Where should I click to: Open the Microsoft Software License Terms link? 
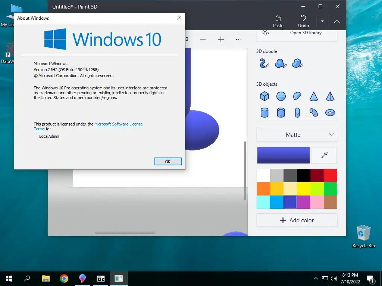coord(118,124)
